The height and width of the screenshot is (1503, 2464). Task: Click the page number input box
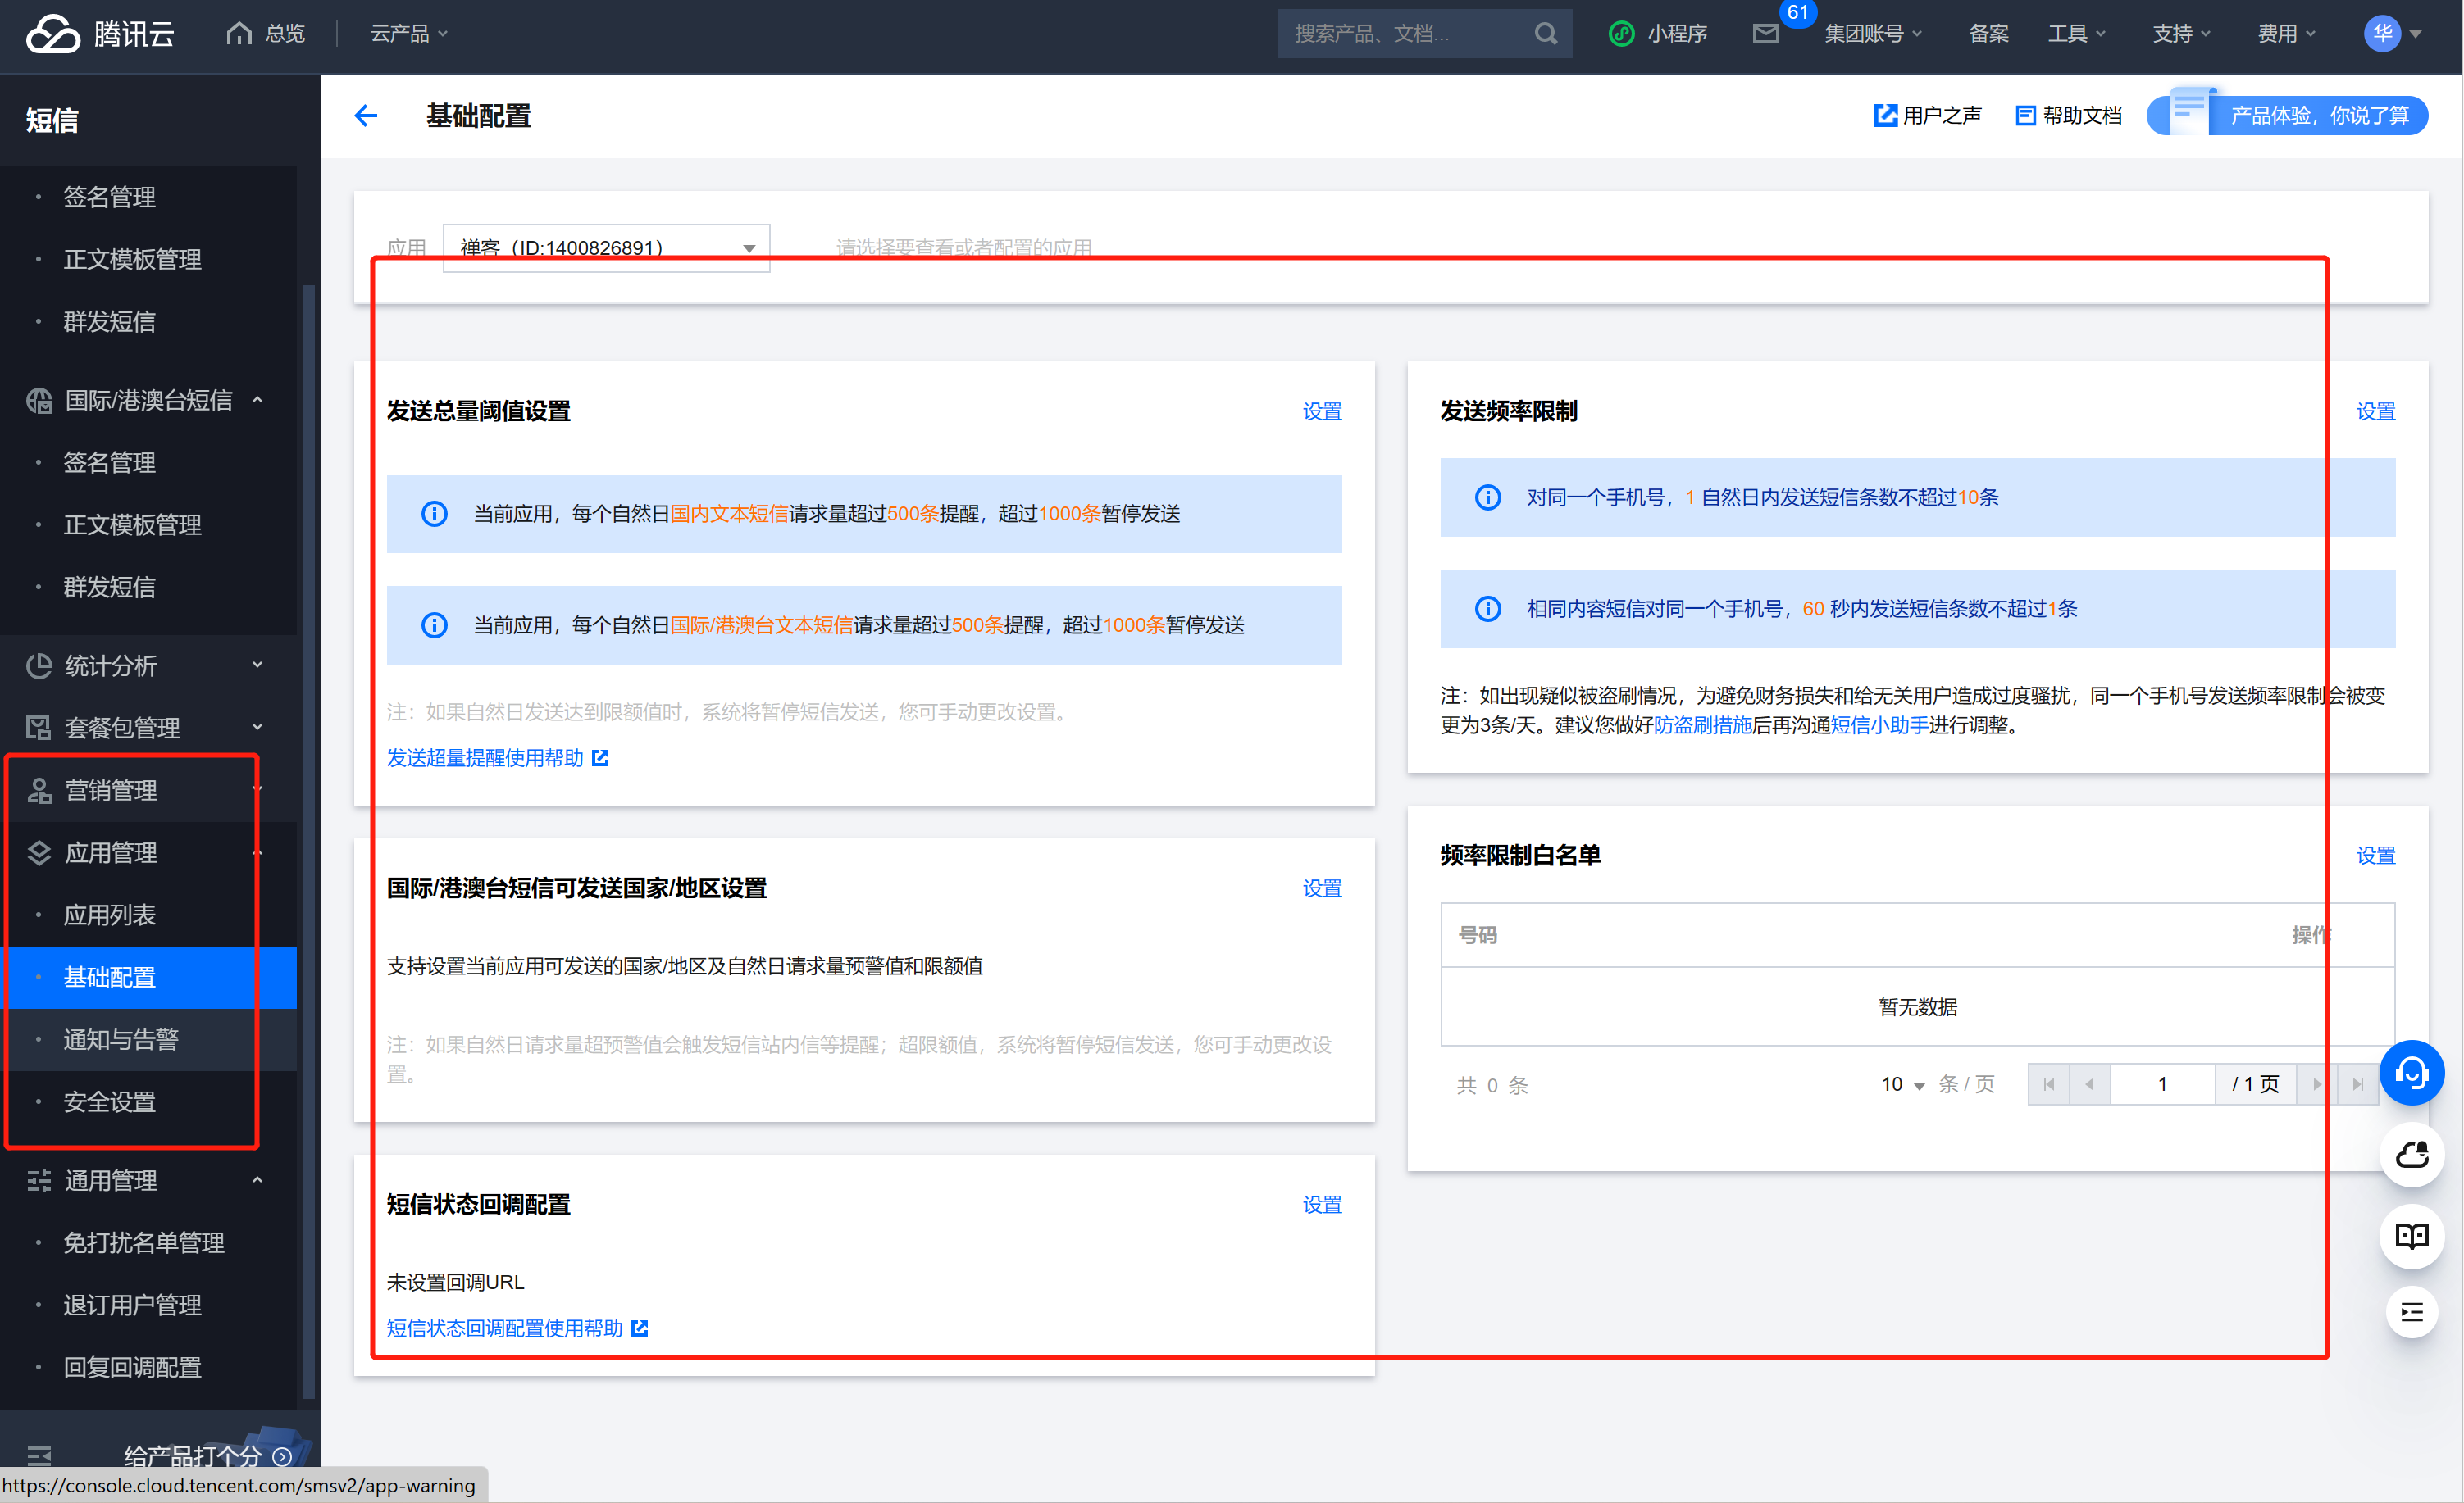tap(2162, 1085)
